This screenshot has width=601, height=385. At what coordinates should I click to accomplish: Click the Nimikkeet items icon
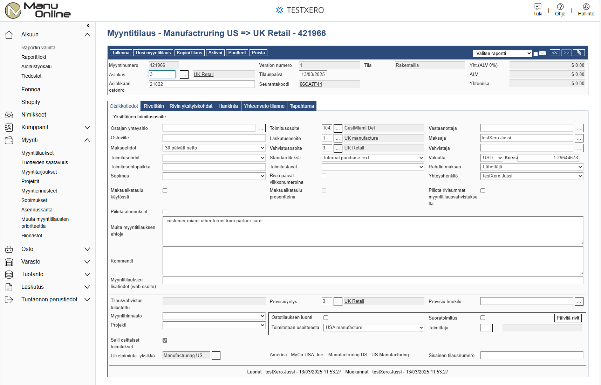[9, 115]
